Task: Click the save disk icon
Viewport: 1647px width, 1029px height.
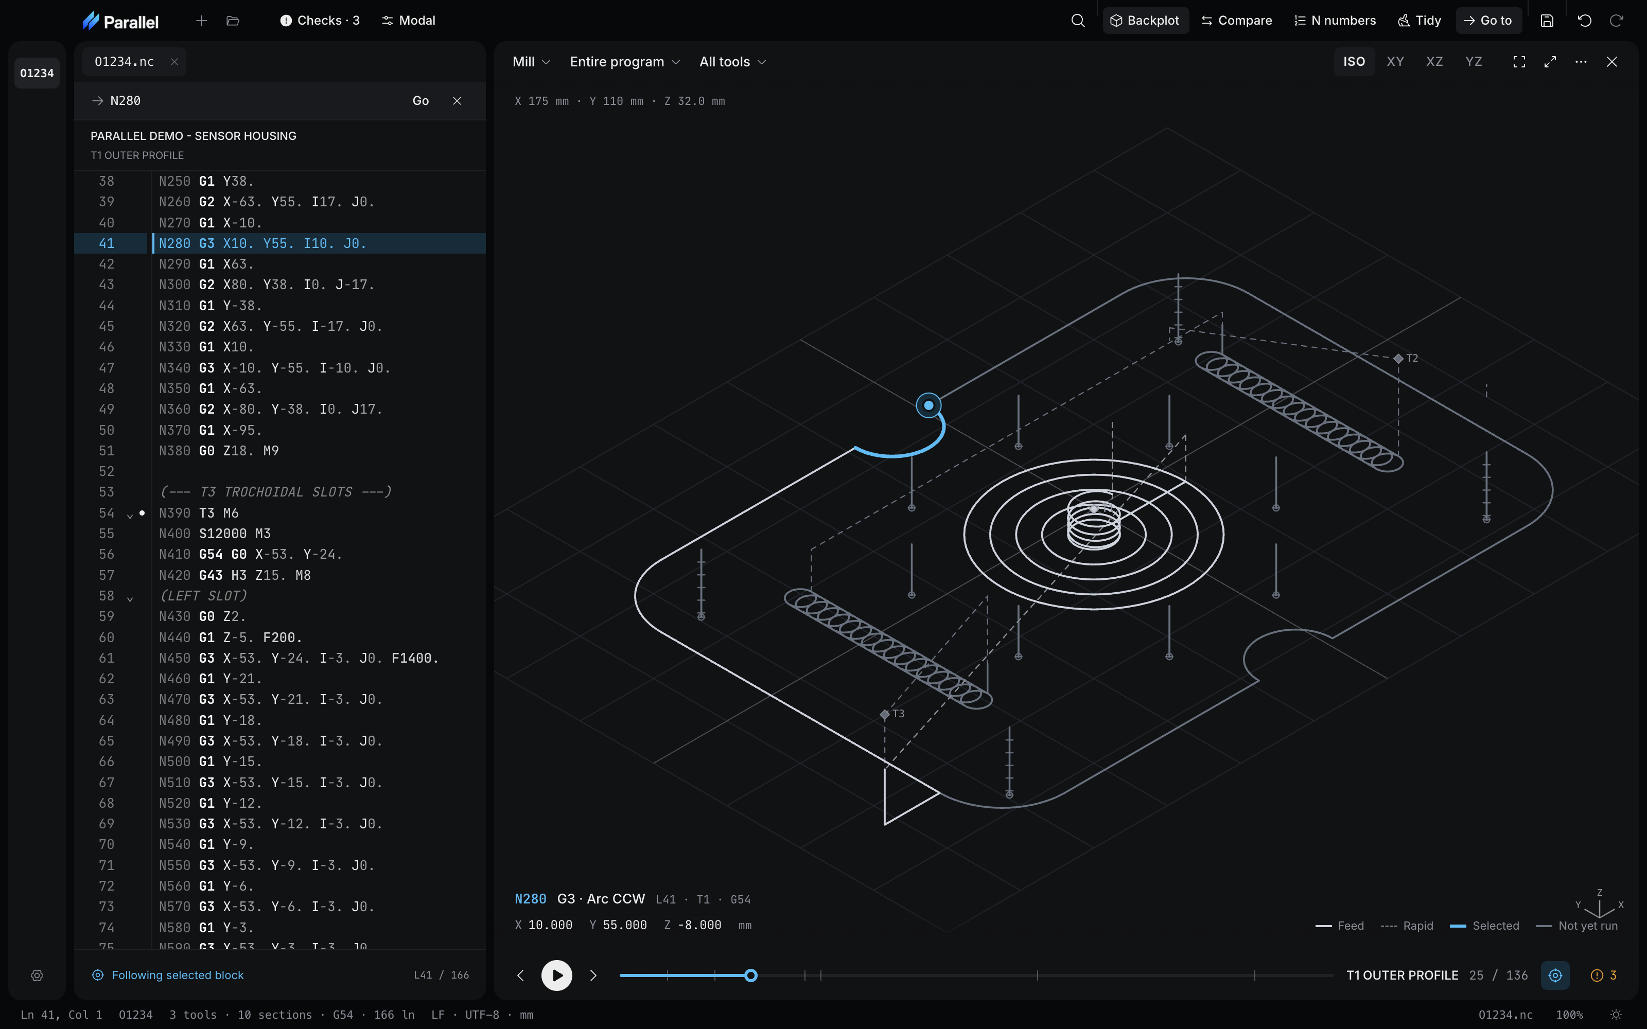Action: [1547, 21]
